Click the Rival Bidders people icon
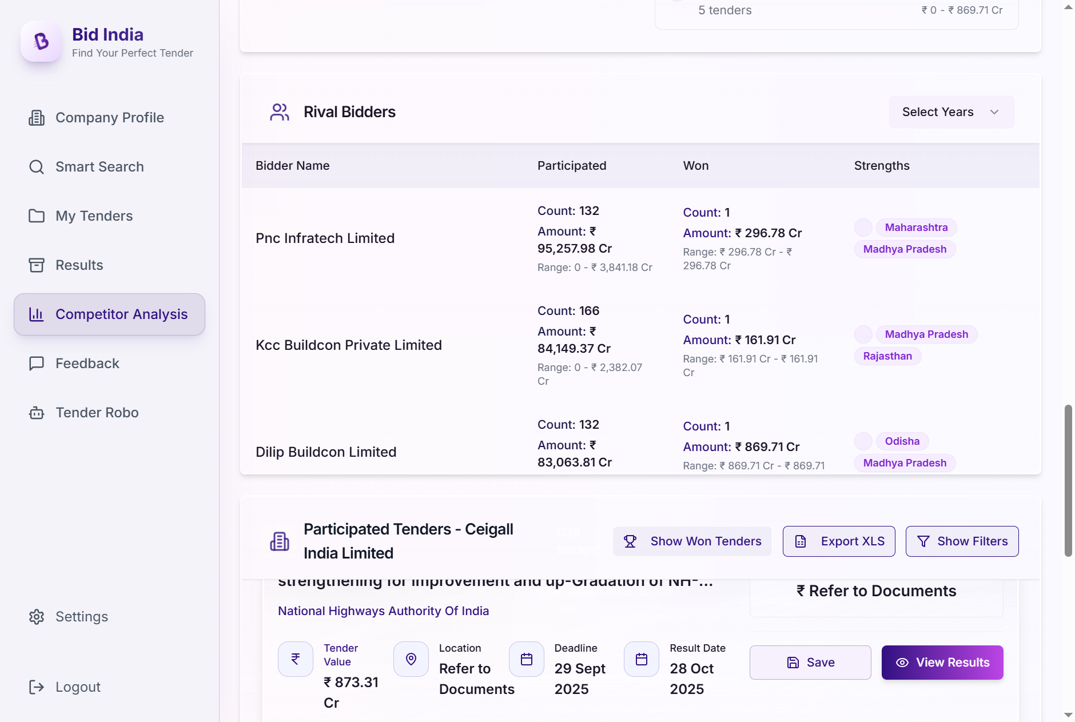 [280, 112]
